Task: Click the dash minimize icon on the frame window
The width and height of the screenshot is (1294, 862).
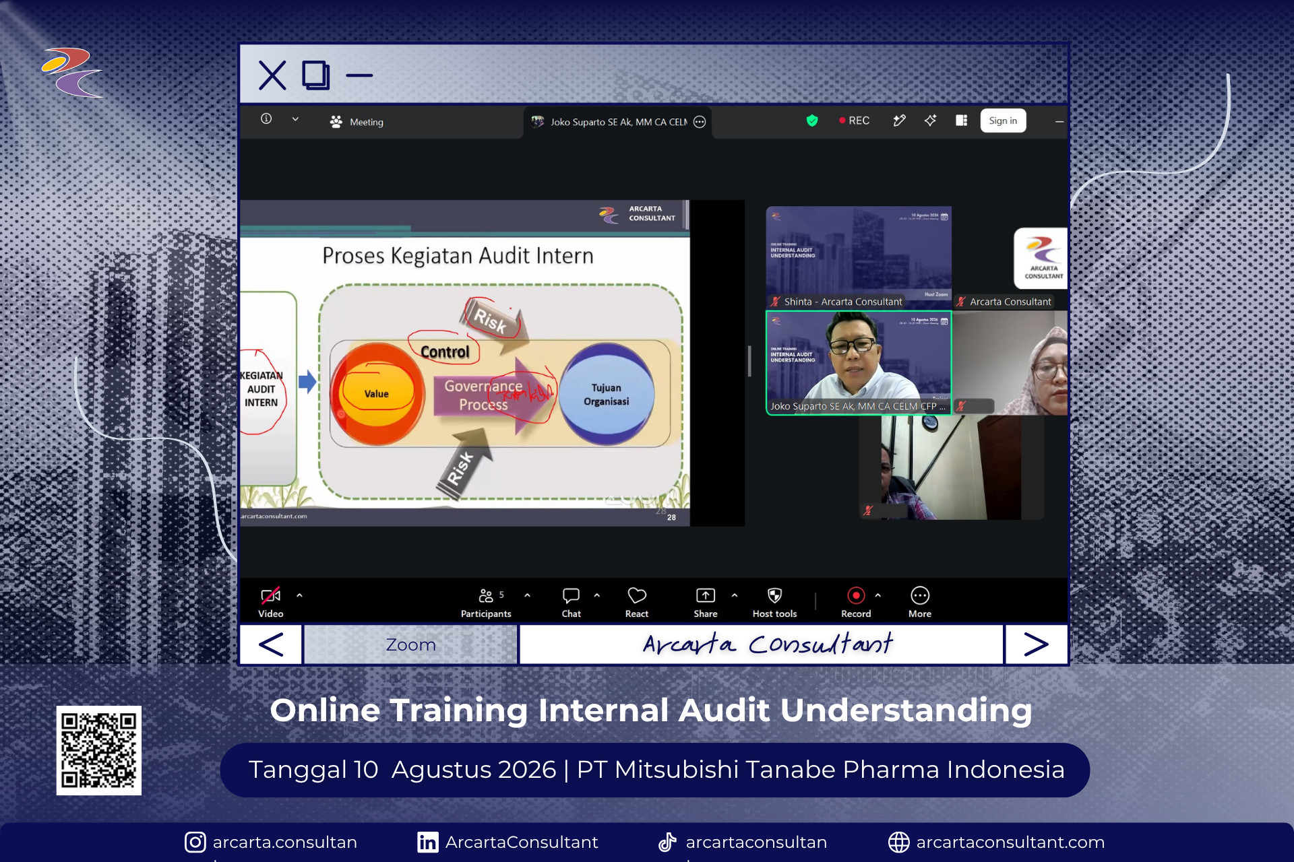Action: coord(359,75)
